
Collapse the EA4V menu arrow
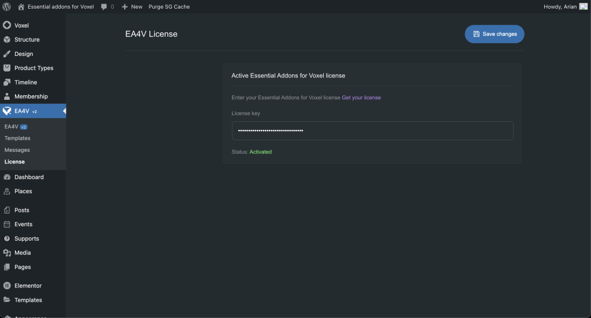pos(64,111)
